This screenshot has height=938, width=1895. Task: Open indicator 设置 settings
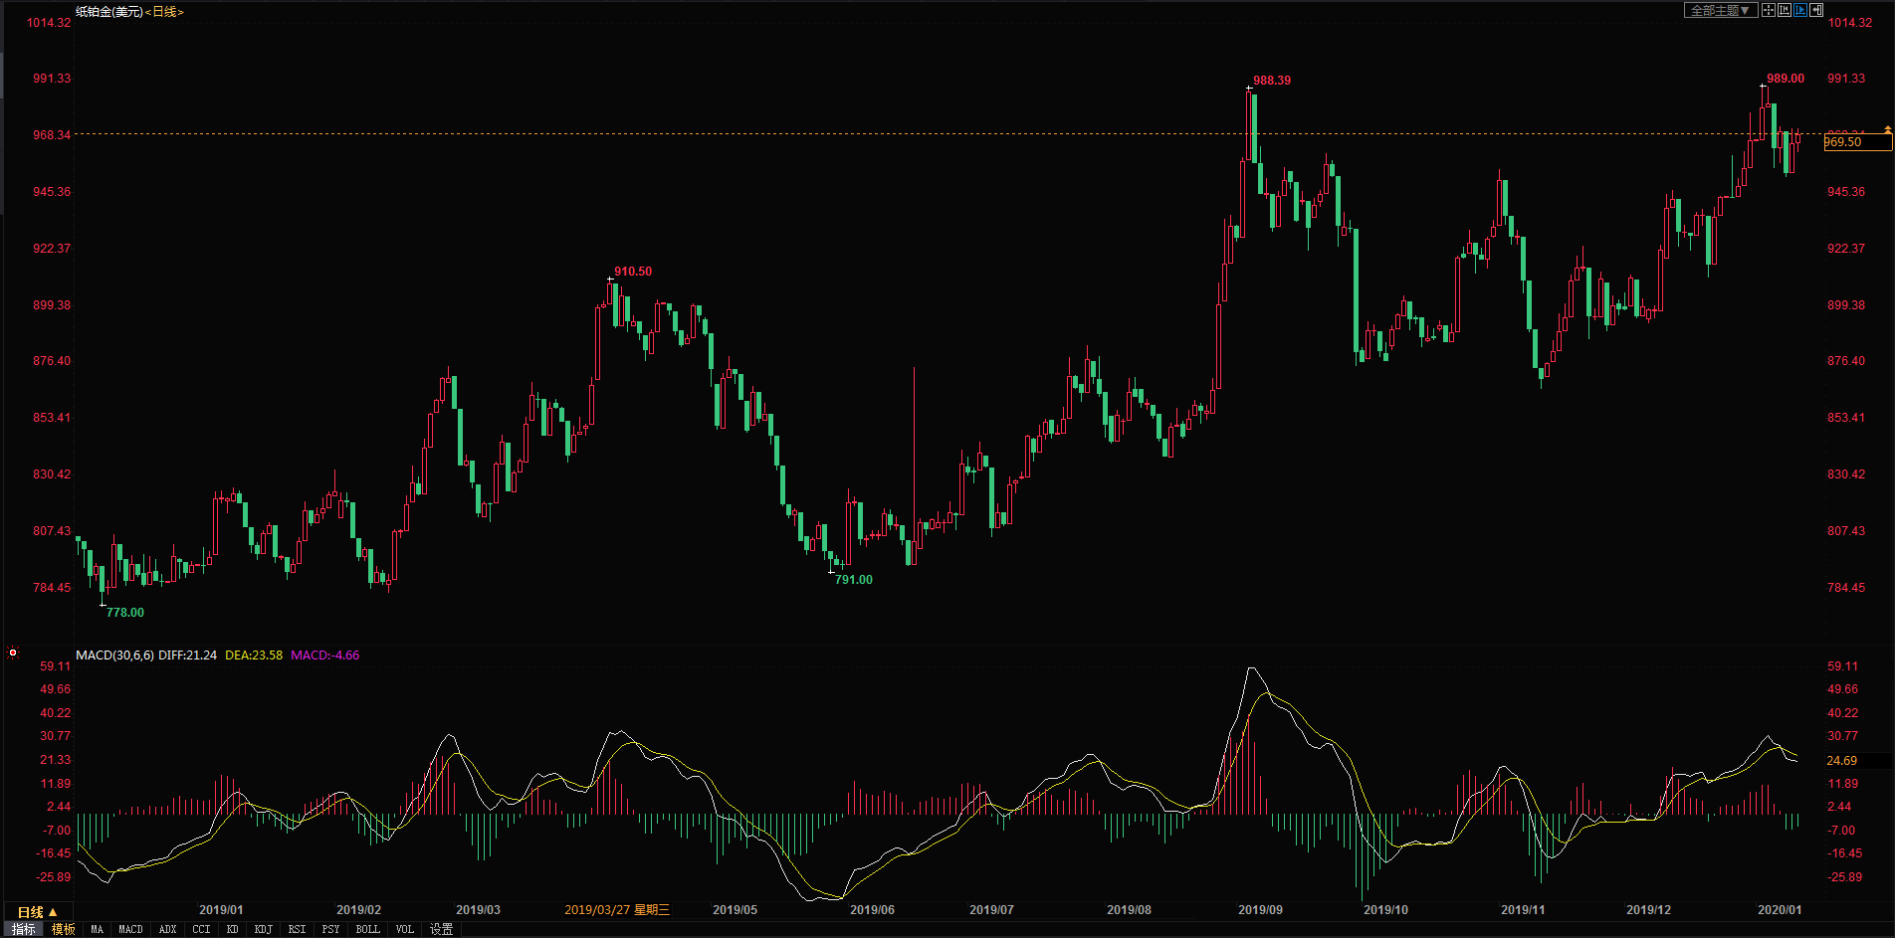[441, 929]
